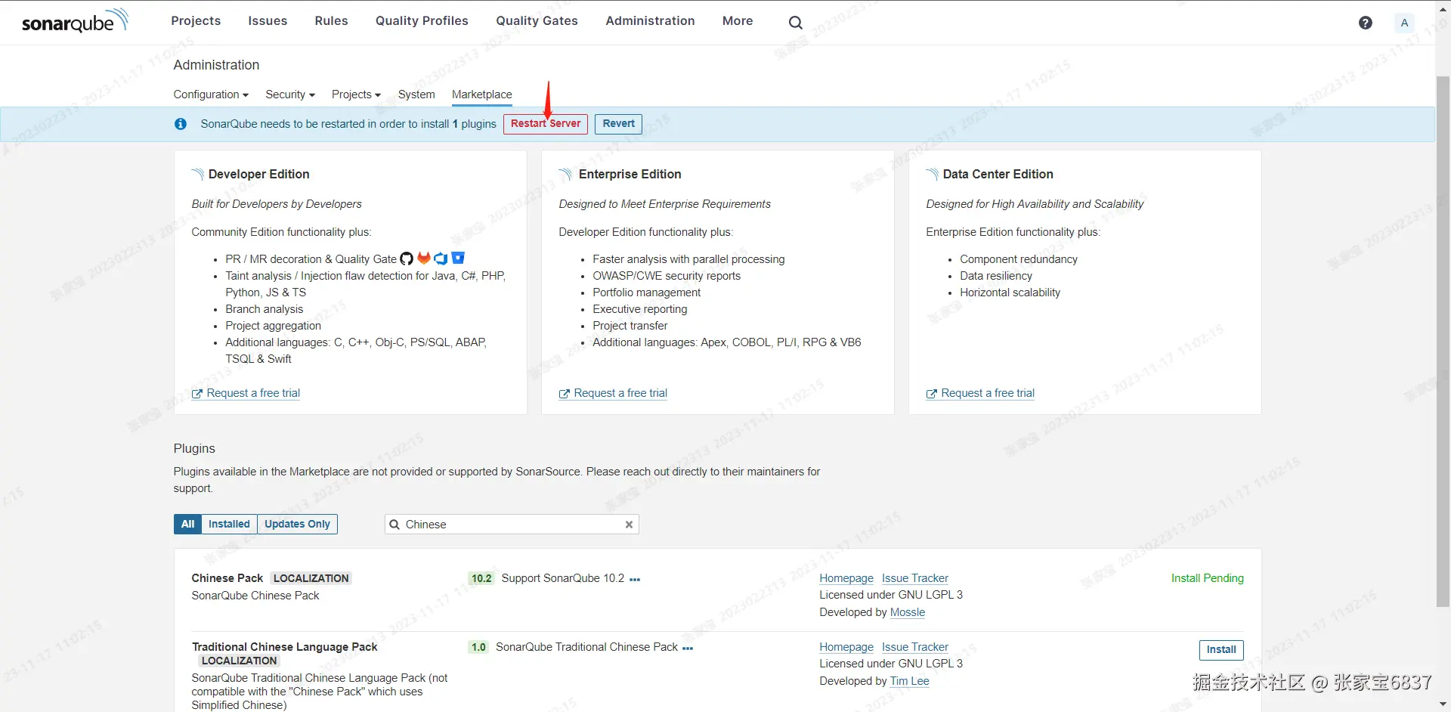Open developer Tim Lee link
This screenshot has height=712, width=1451.
coord(910,682)
